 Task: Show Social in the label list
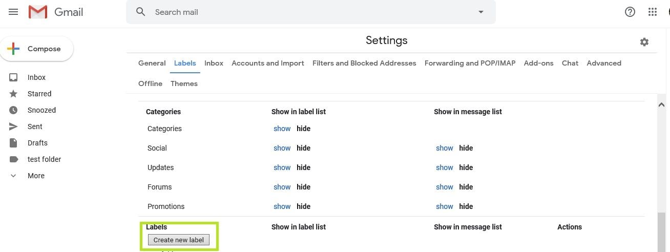click(282, 148)
